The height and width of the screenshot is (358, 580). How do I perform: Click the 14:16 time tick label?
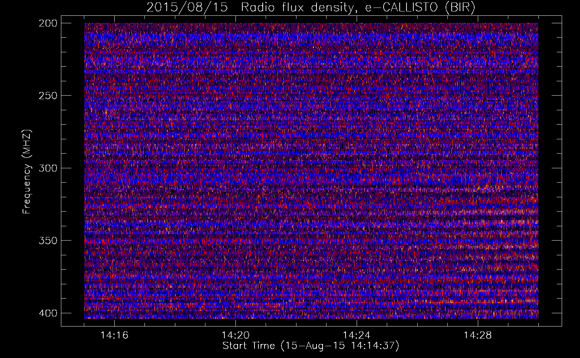(114, 335)
